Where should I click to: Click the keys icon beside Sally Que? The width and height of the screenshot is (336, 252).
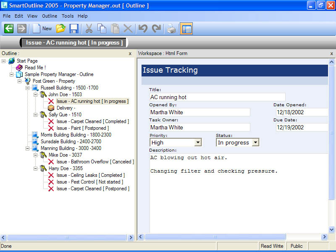coord(43,115)
